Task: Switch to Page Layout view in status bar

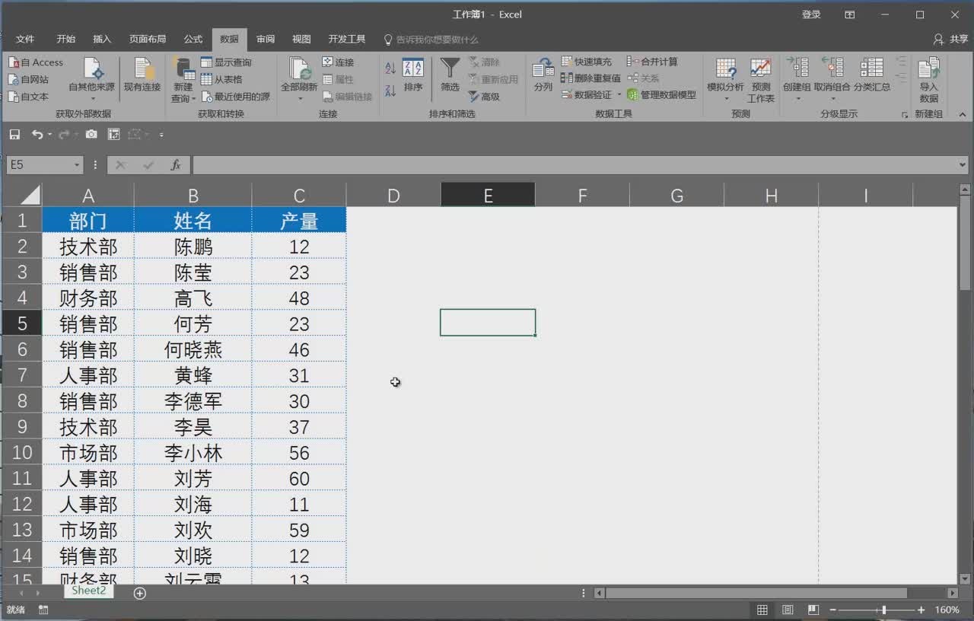Action: [788, 610]
